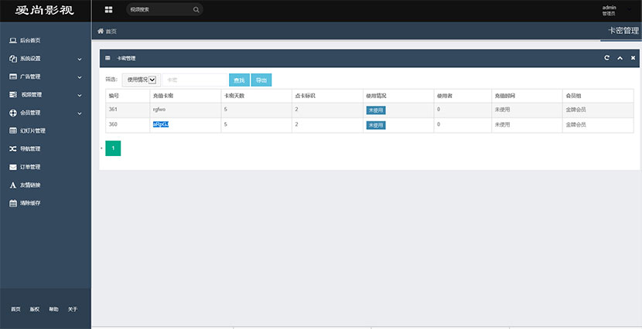Click the search magnifier icon
Image resolution: width=642 pixels, height=329 pixels.
(196, 10)
